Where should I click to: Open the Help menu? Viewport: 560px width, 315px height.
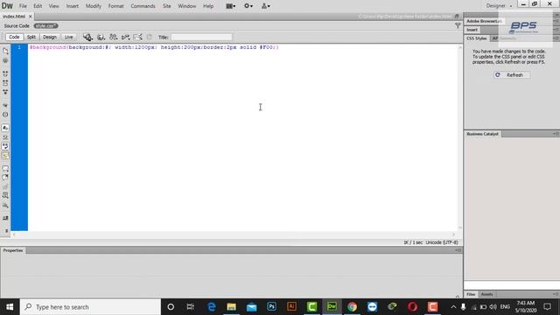[208, 6]
